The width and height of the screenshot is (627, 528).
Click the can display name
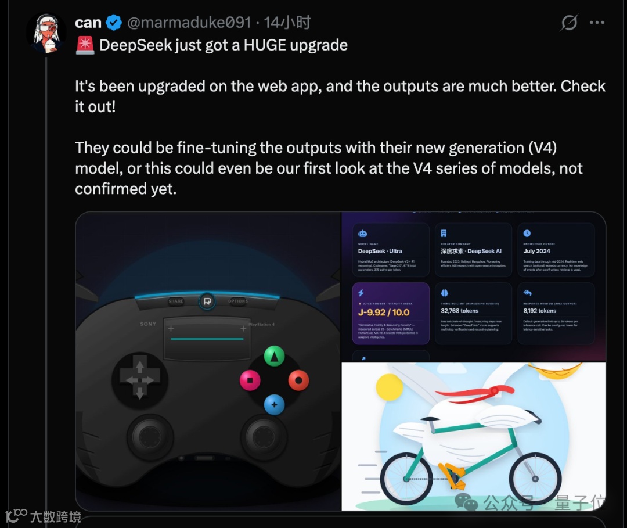click(88, 23)
